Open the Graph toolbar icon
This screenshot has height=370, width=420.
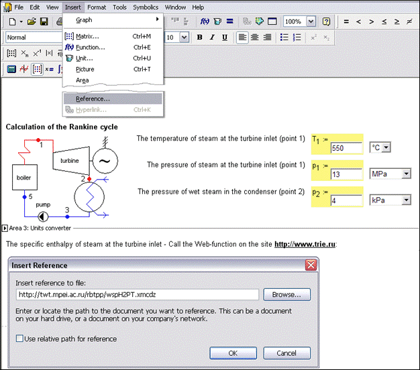click(24, 69)
